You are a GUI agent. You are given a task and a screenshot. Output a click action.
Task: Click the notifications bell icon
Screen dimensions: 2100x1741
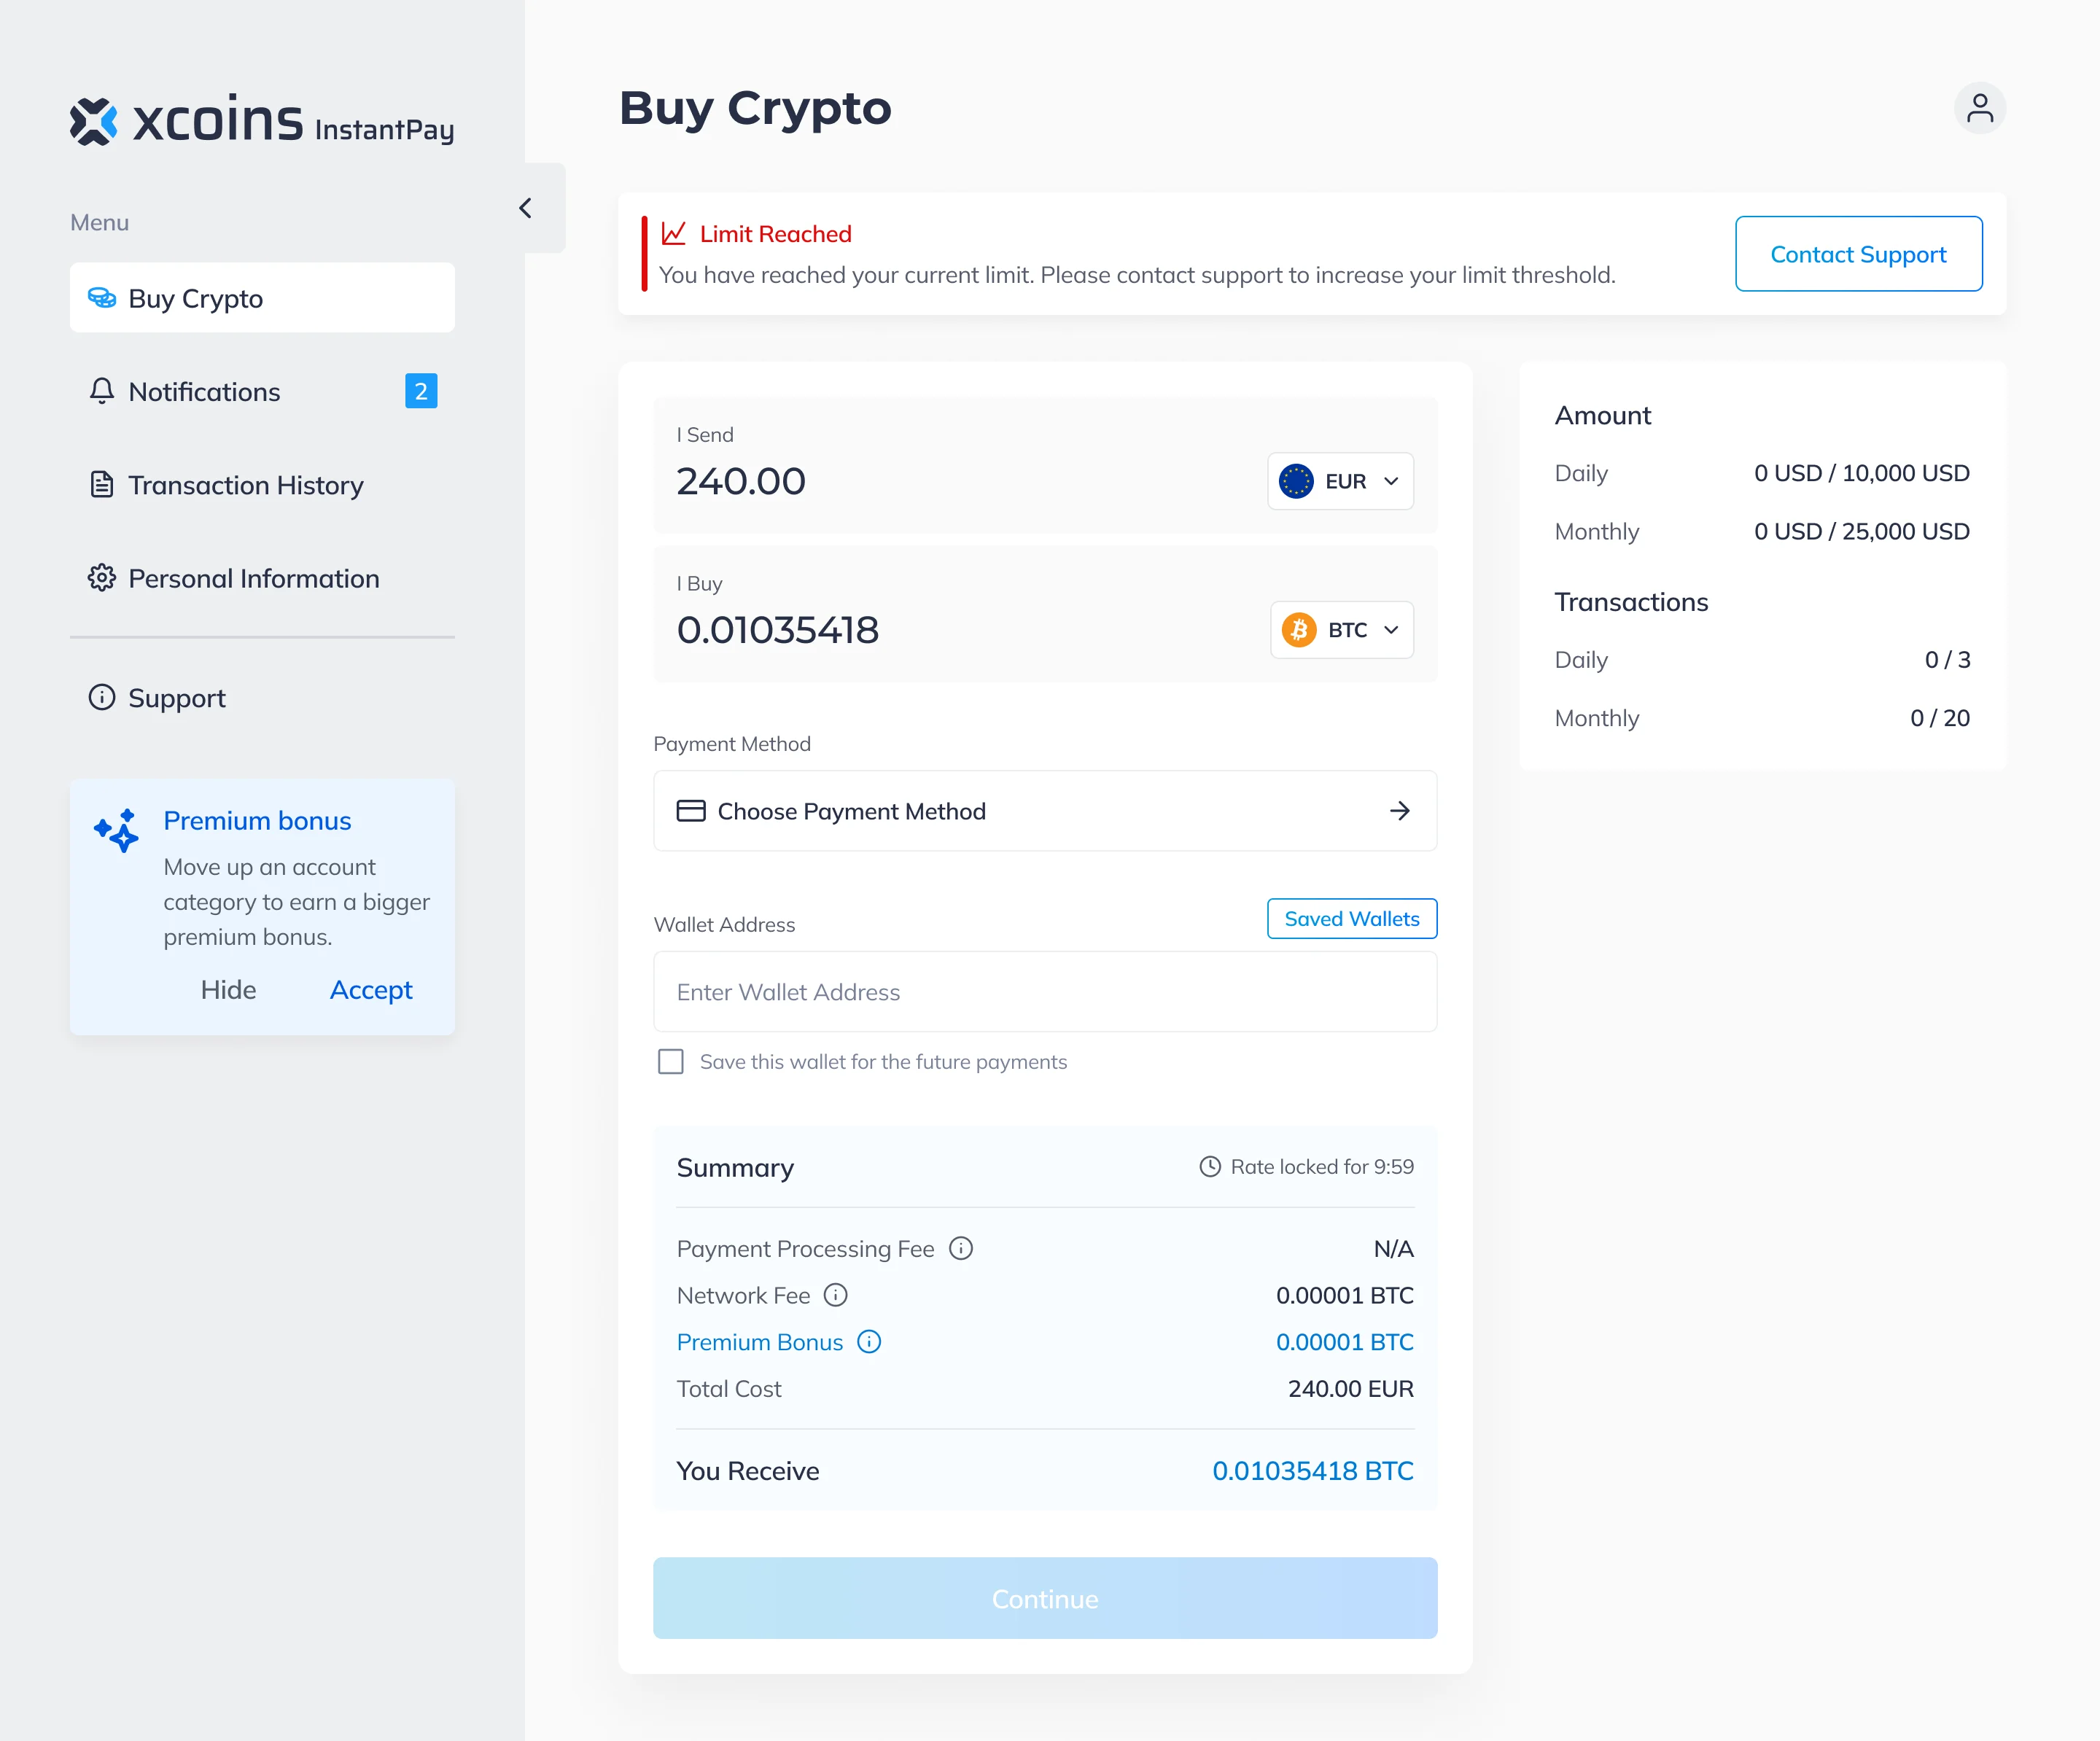coord(102,391)
